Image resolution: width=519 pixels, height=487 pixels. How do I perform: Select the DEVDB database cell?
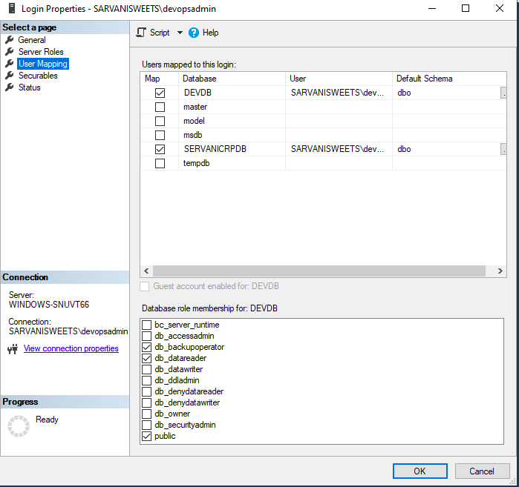[232, 93]
